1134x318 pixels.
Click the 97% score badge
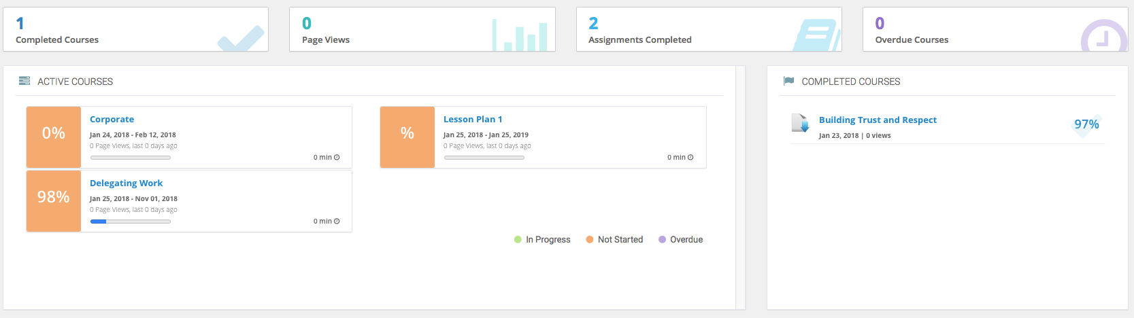(1086, 124)
